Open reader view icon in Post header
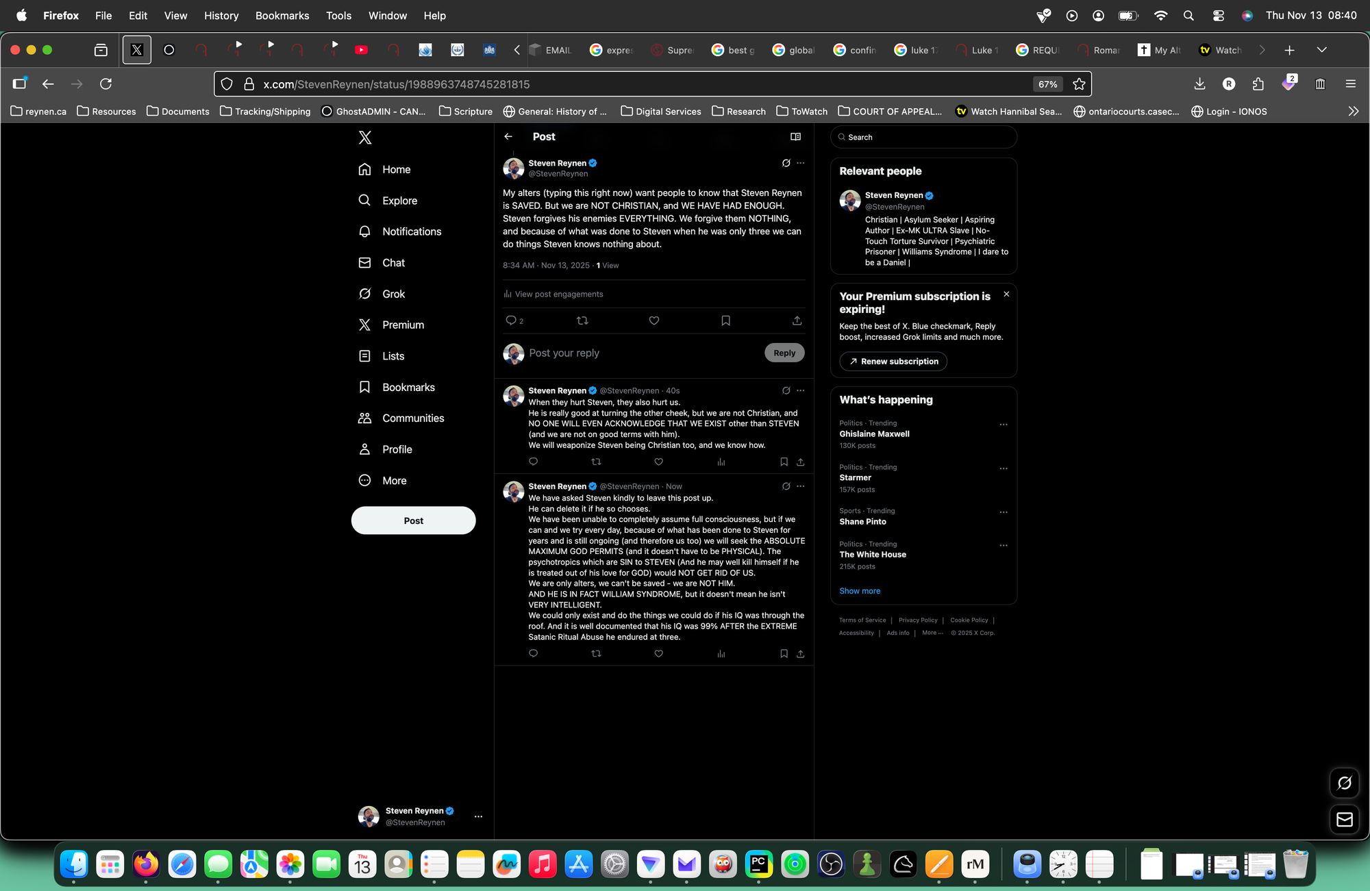 (795, 136)
